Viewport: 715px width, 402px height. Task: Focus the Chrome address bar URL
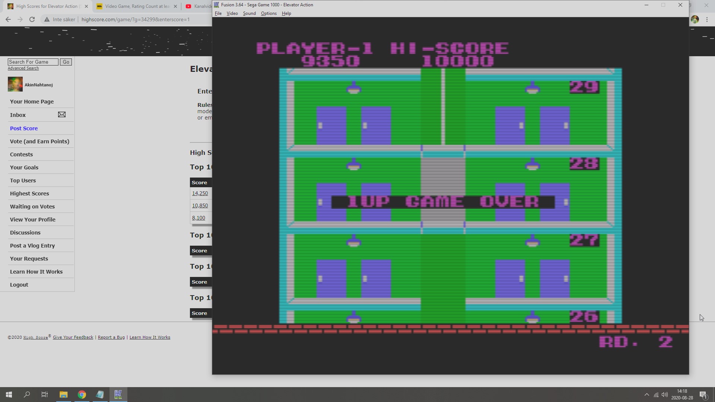[x=136, y=19]
